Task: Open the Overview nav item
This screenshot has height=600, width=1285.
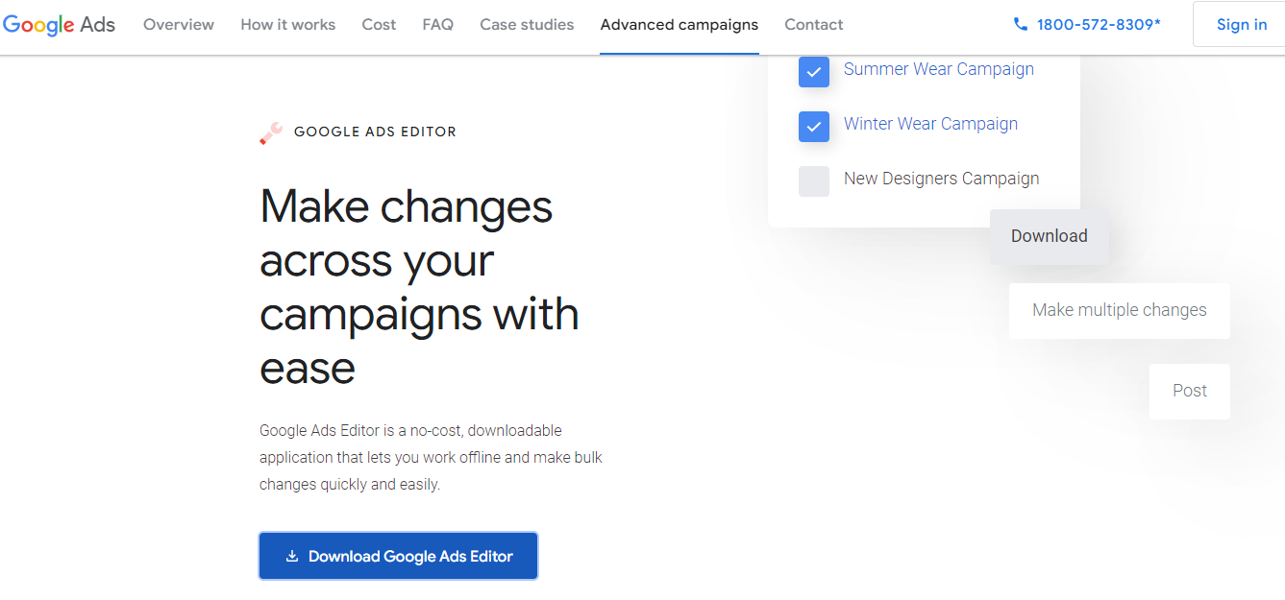Action: point(179,25)
